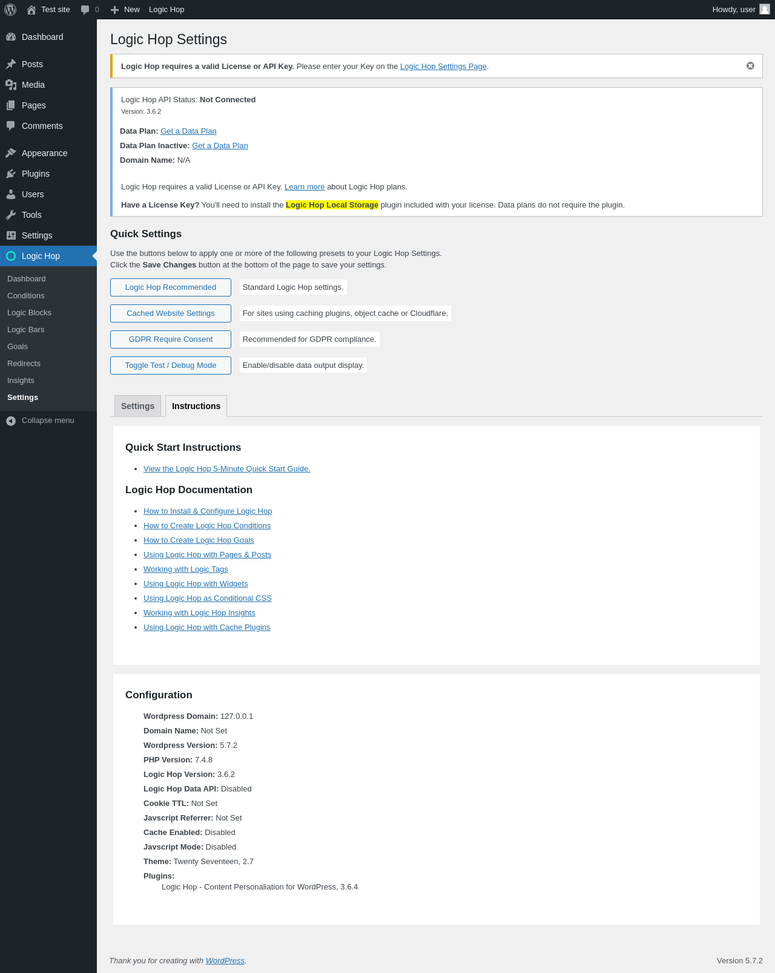The height and width of the screenshot is (973, 775).
Task: Click the GDPR Require Consent button
Action: click(x=171, y=339)
